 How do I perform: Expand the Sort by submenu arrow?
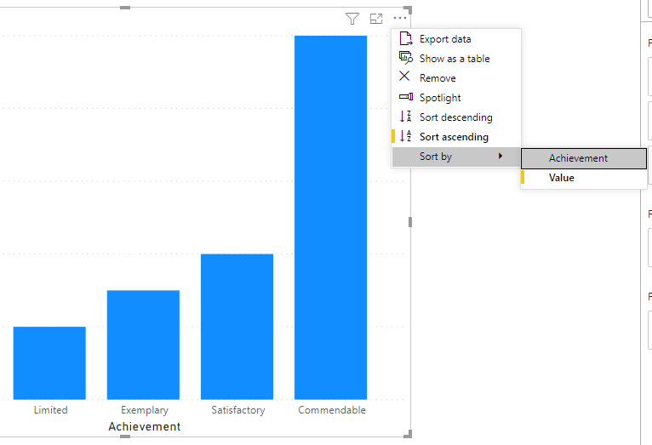click(x=500, y=156)
